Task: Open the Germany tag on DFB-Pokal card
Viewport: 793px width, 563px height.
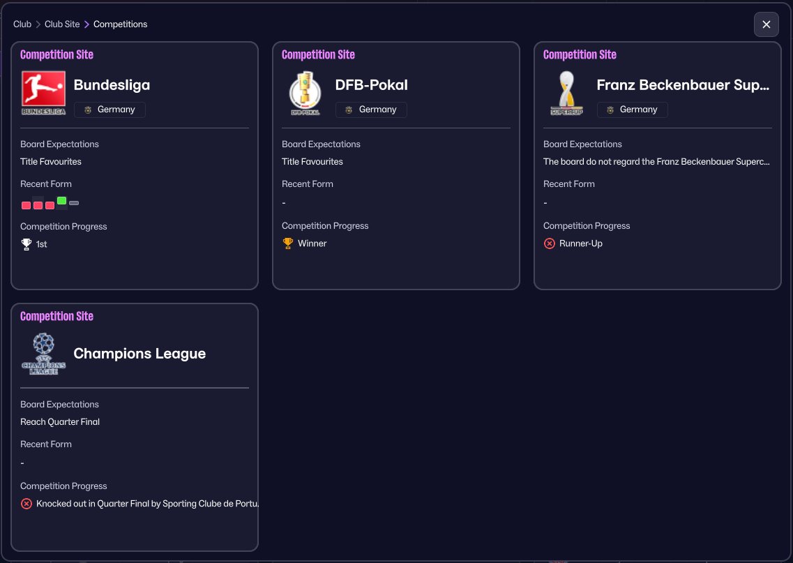Action: coord(371,110)
